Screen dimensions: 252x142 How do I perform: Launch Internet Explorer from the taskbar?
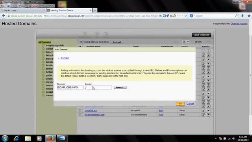(17, 138)
